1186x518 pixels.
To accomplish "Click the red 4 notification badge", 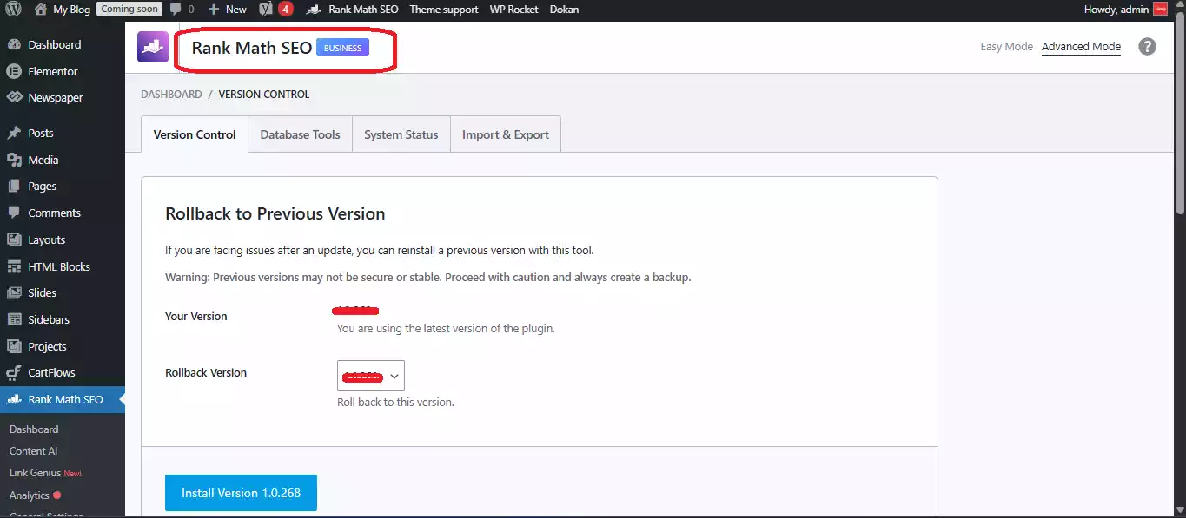I will click(286, 10).
